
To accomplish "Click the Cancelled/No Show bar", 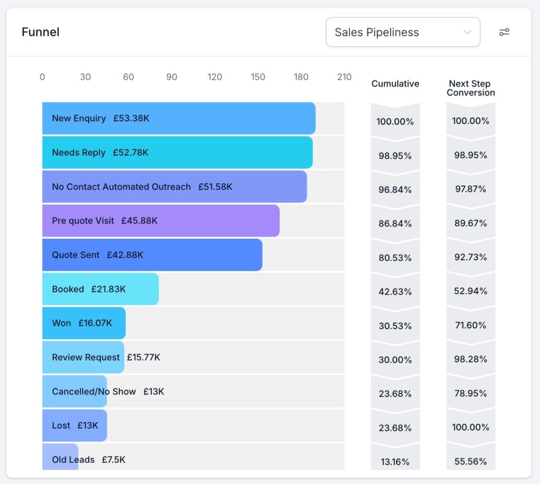I will click(x=74, y=392).
